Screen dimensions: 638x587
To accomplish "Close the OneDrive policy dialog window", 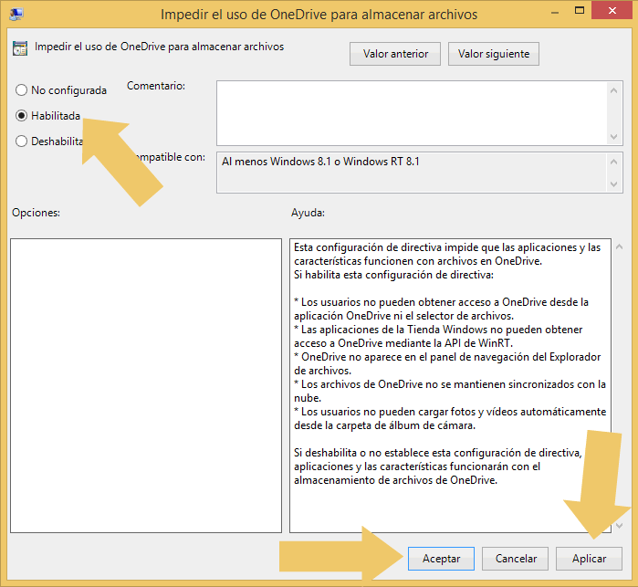I will 613,13.
